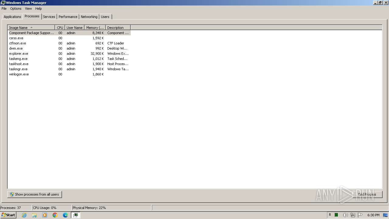Click the Start button
The height and width of the screenshot is (219, 389).
coord(9,215)
